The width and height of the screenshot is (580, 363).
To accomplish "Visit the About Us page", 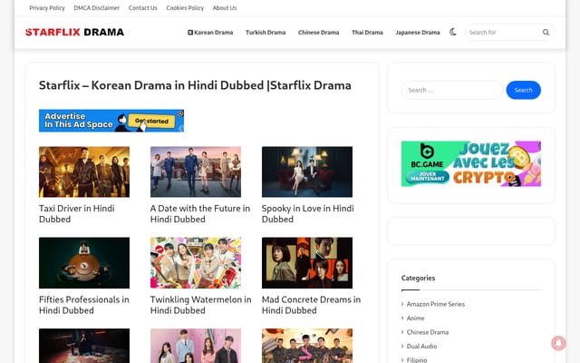I will click(x=225, y=8).
